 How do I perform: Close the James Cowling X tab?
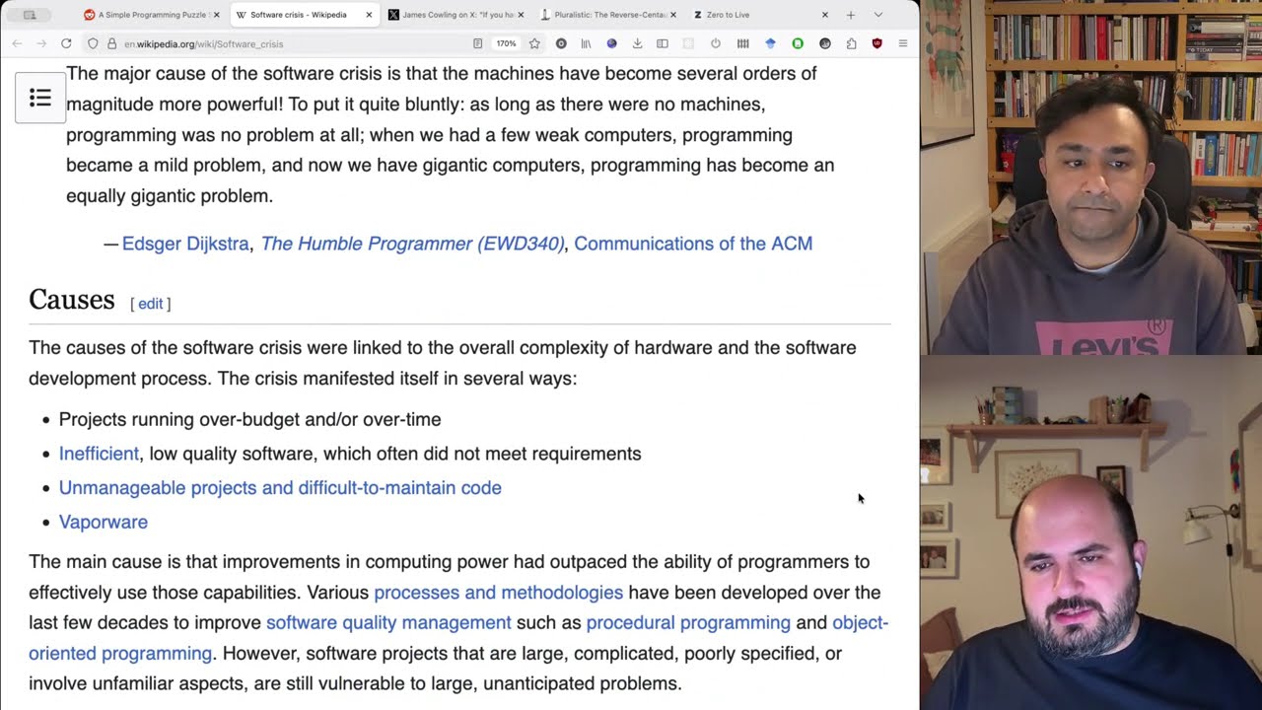coord(521,15)
